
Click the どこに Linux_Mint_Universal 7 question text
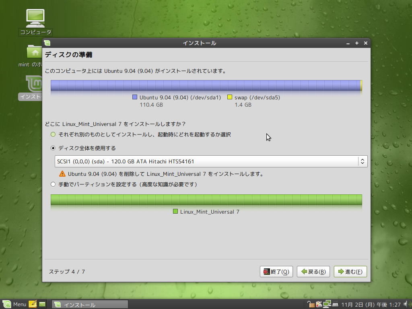115,124
